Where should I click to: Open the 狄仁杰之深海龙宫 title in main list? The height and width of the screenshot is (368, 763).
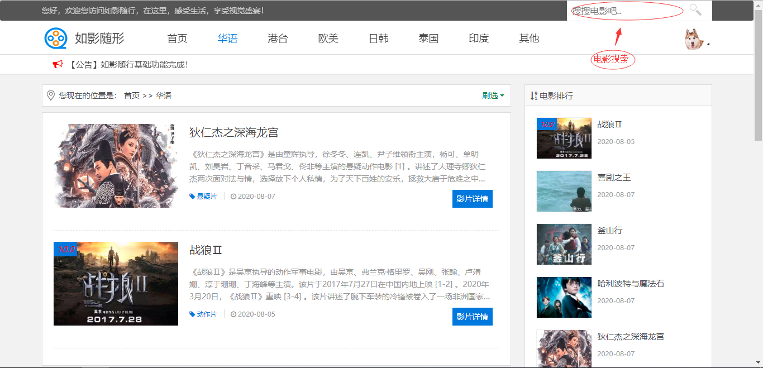coord(233,132)
